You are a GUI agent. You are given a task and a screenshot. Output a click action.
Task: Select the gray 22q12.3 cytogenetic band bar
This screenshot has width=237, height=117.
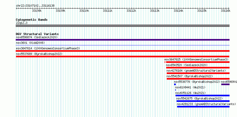pyautogui.click(x=122, y=26)
